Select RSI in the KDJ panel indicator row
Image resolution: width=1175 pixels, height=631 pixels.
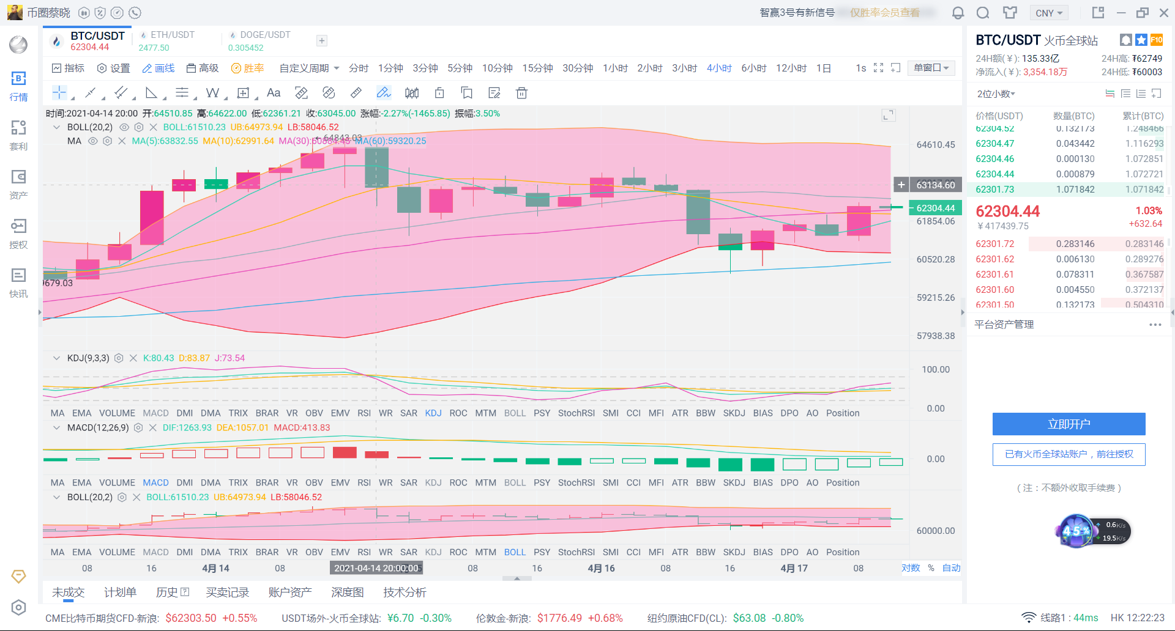(364, 413)
